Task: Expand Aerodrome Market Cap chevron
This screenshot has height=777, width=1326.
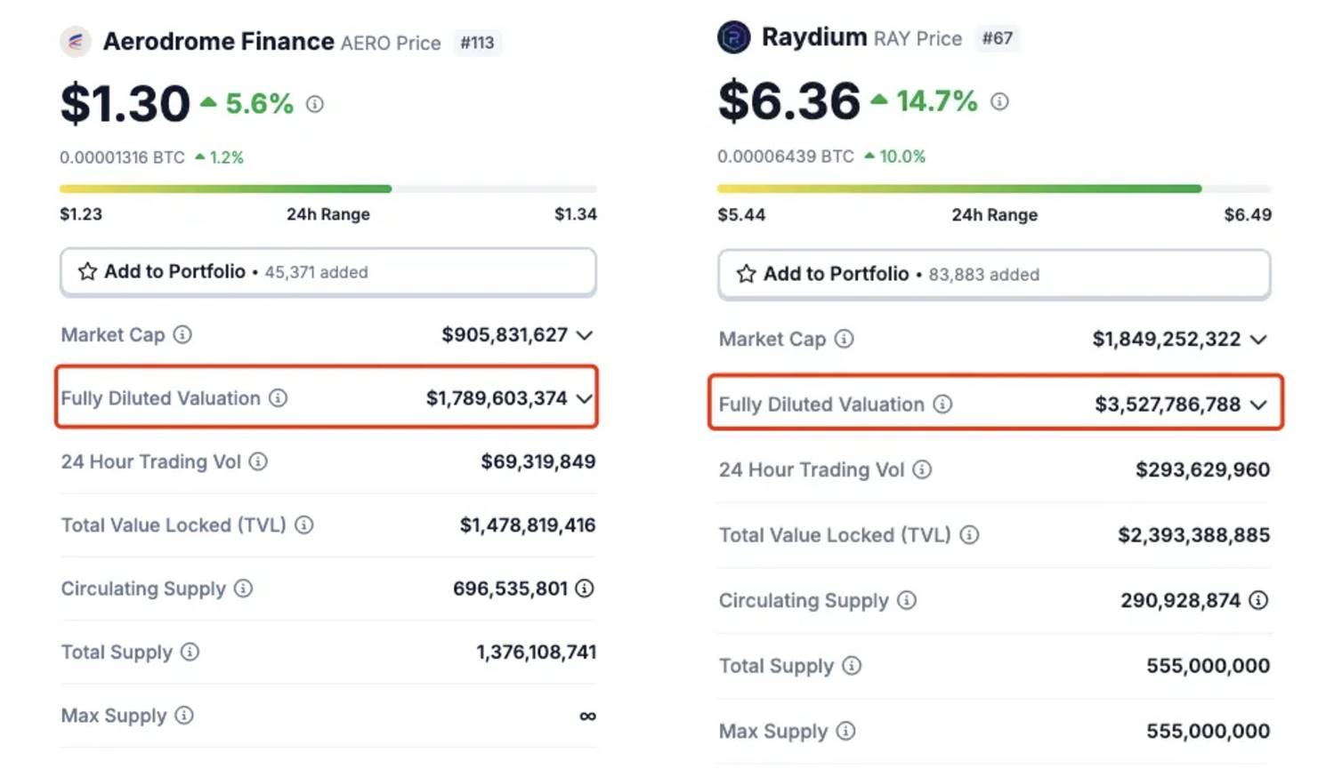Action: [584, 335]
